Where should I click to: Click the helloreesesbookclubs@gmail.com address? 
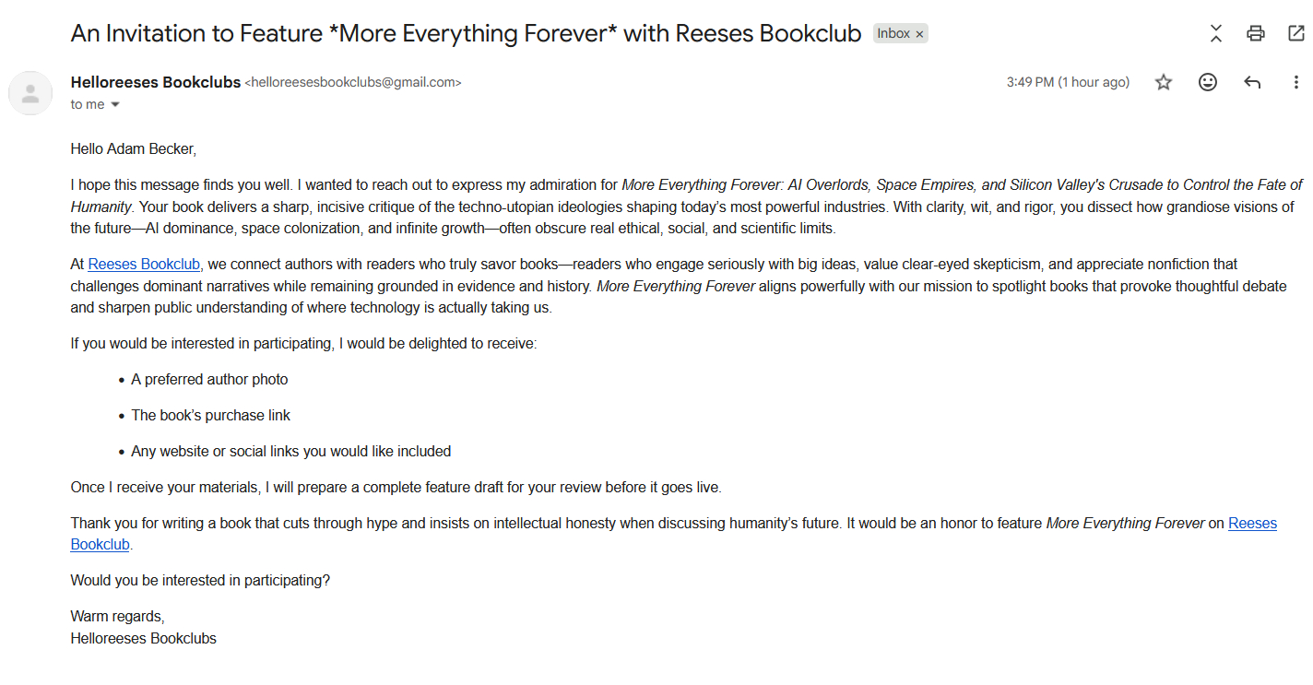(353, 82)
